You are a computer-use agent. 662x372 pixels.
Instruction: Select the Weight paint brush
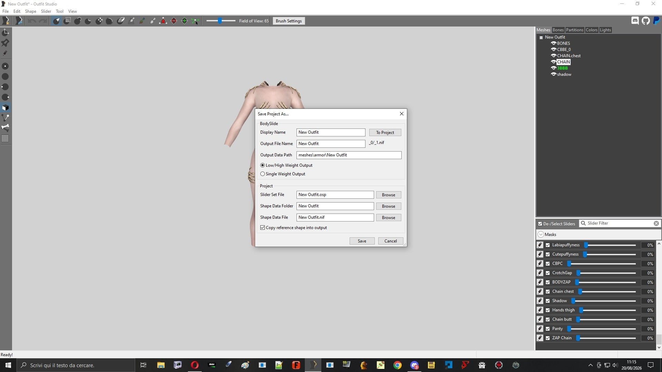click(x=131, y=21)
